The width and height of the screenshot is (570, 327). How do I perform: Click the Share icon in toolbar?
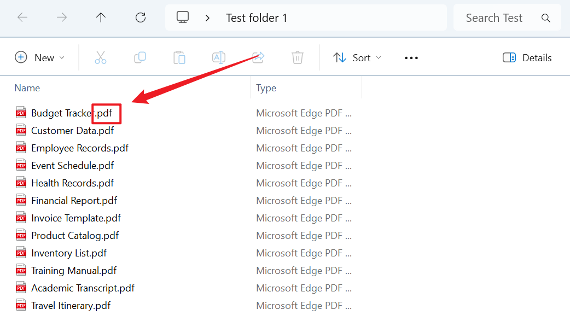click(x=258, y=57)
